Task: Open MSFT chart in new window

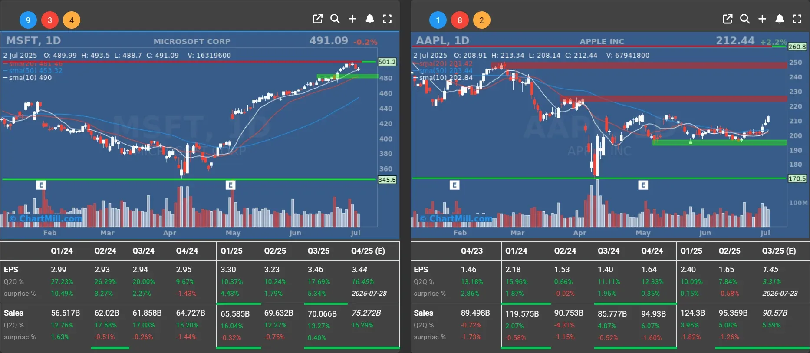Action: click(317, 19)
